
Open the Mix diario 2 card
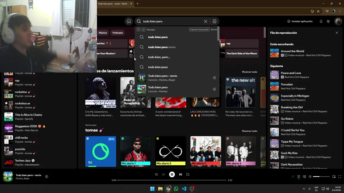(171, 151)
